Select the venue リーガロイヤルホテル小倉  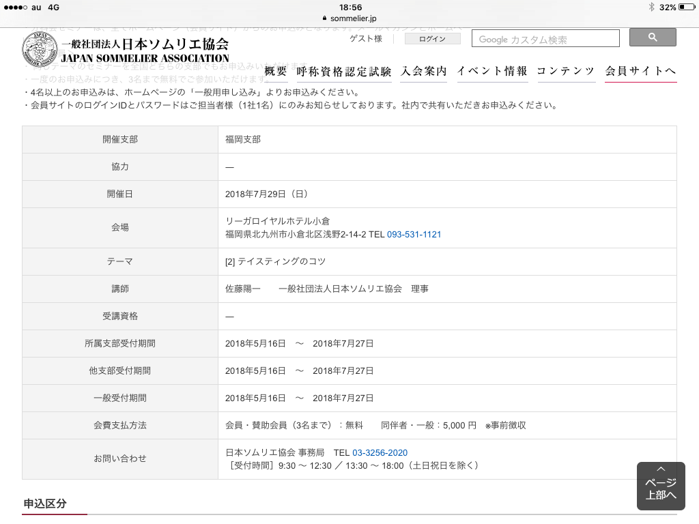[277, 221]
